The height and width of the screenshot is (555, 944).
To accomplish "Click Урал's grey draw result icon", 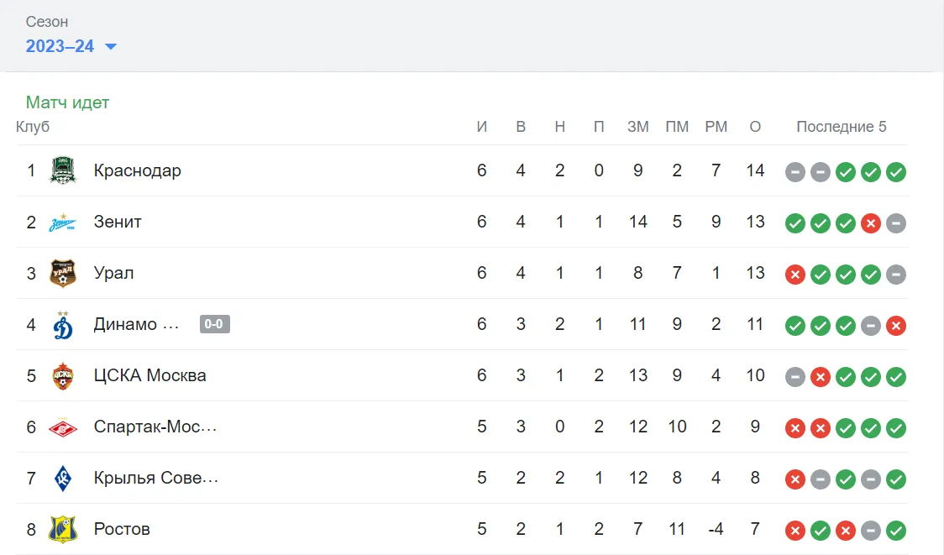I will pyautogui.click(x=896, y=275).
